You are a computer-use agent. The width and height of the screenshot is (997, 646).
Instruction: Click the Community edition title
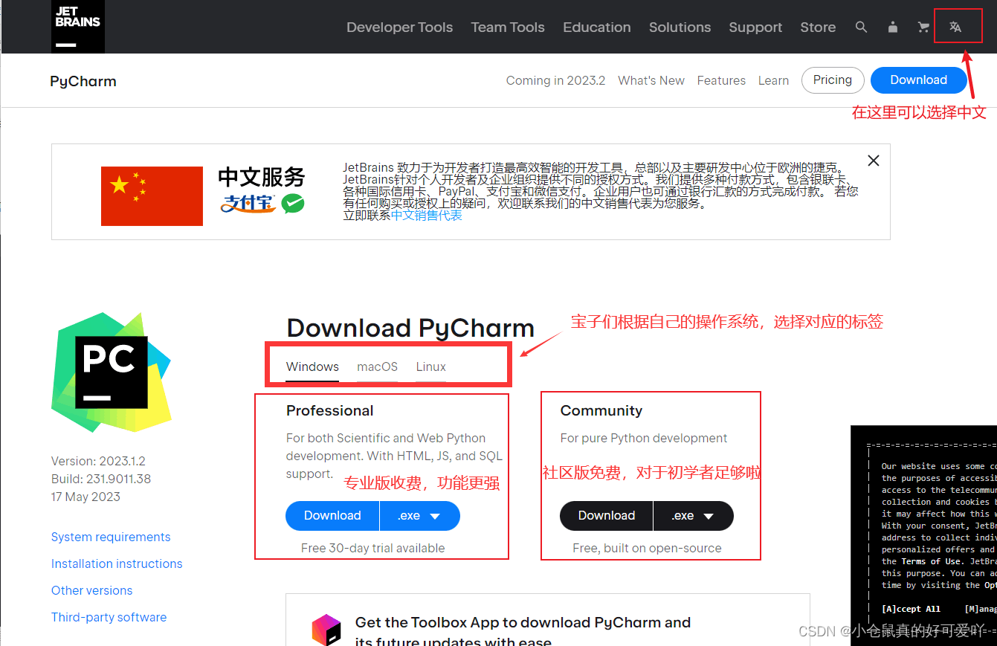[x=601, y=410]
